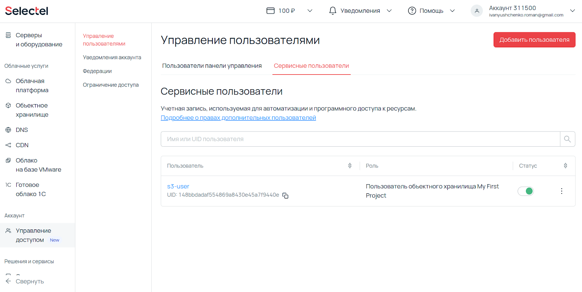Click the Роль column header
The width and height of the screenshot is (582, 292).
point(372,166)
